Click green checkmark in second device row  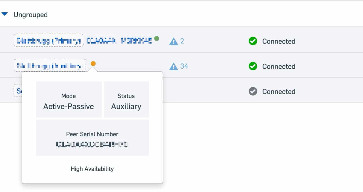[x=253, y=66]
